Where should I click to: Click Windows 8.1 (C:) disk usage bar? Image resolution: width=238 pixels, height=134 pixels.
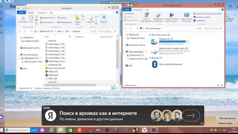point(174,41)
